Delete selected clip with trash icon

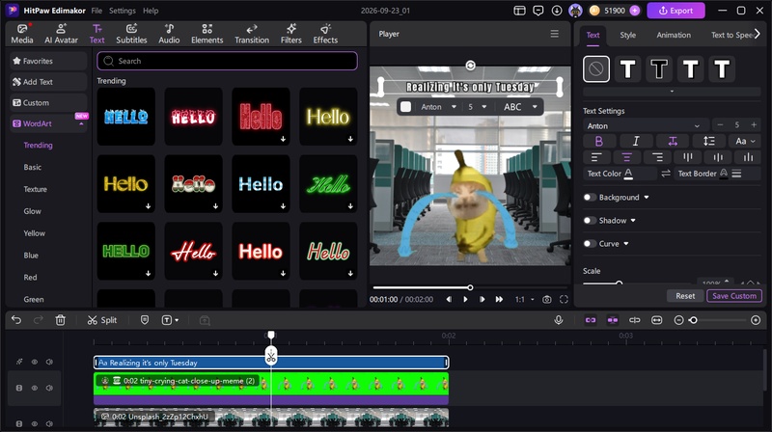(61, 320)
